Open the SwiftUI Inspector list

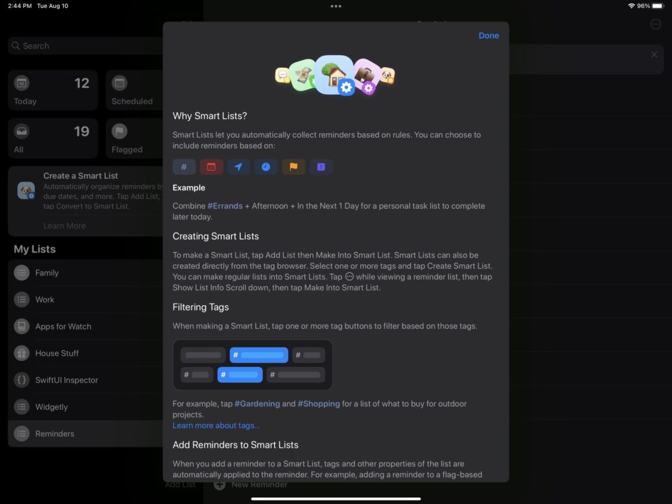pos(67,380)
